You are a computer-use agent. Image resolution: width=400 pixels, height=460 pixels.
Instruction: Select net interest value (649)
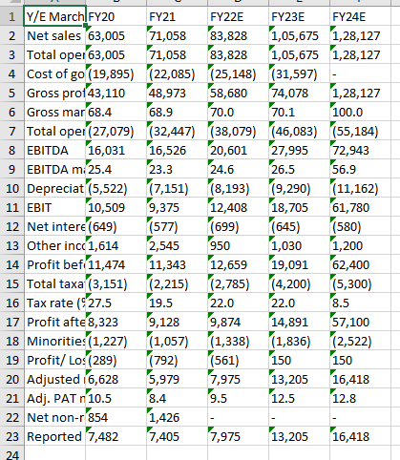[x=116, y=226]
